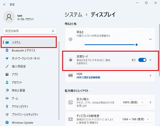Click システム in the breadcrumb

tap(73, 15)
